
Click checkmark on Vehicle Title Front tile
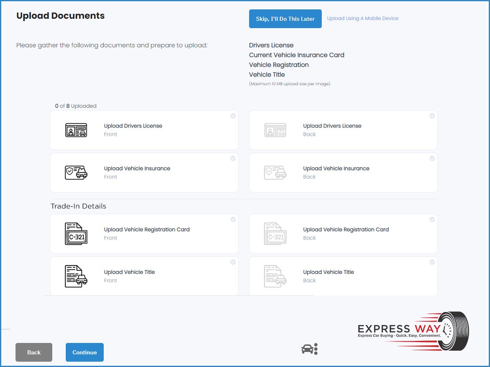(233, 262)
